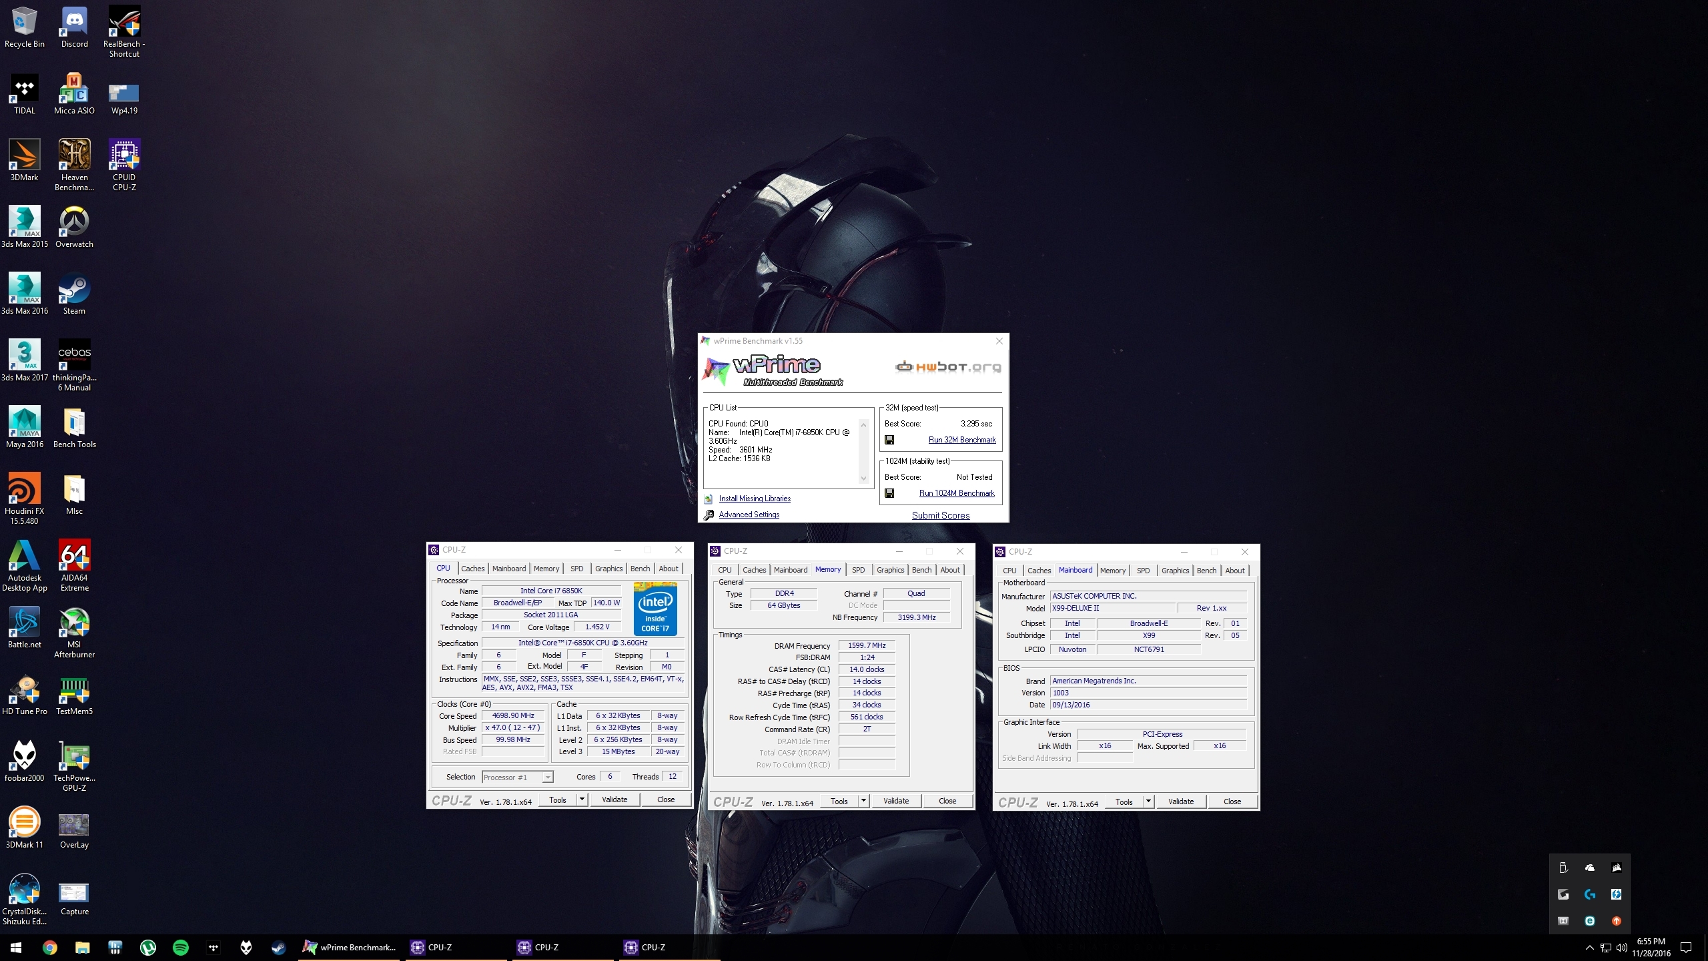Open the Houdini FX desktop icon
The width and height of the screenshot is (1708, 961).
(25, 499)
